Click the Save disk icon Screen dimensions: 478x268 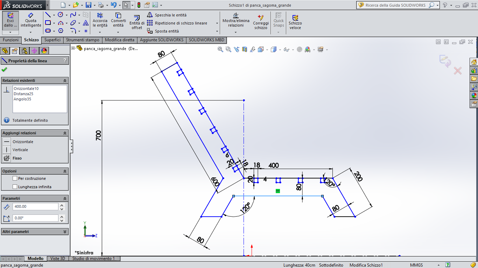click(x=89, y=5)
